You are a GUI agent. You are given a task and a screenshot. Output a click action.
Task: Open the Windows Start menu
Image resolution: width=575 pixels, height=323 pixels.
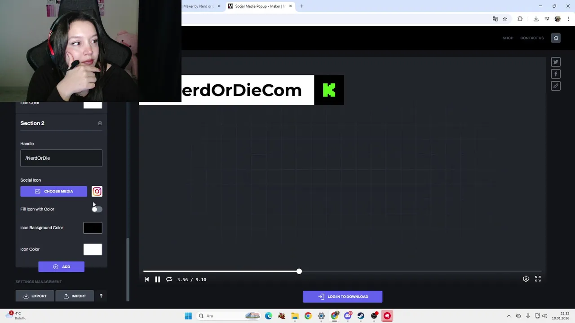tap(188, 316)
